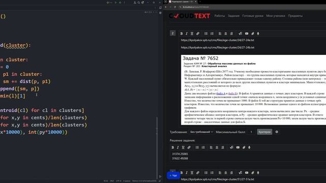Click the browser address bar

[x=252, y=7]
